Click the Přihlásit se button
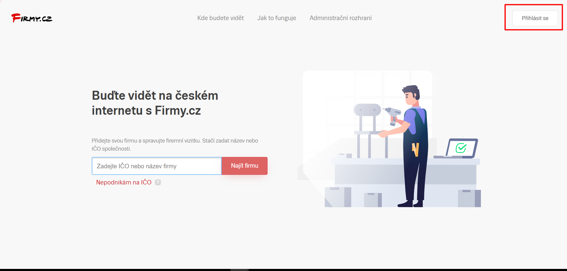Image resolution: width=567 pixels, height=271 pixels. point(535,18)
